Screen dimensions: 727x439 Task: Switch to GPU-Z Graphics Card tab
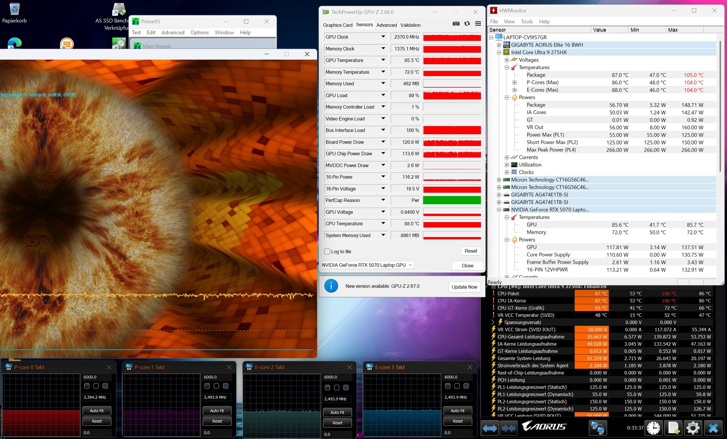coord(337,25)
